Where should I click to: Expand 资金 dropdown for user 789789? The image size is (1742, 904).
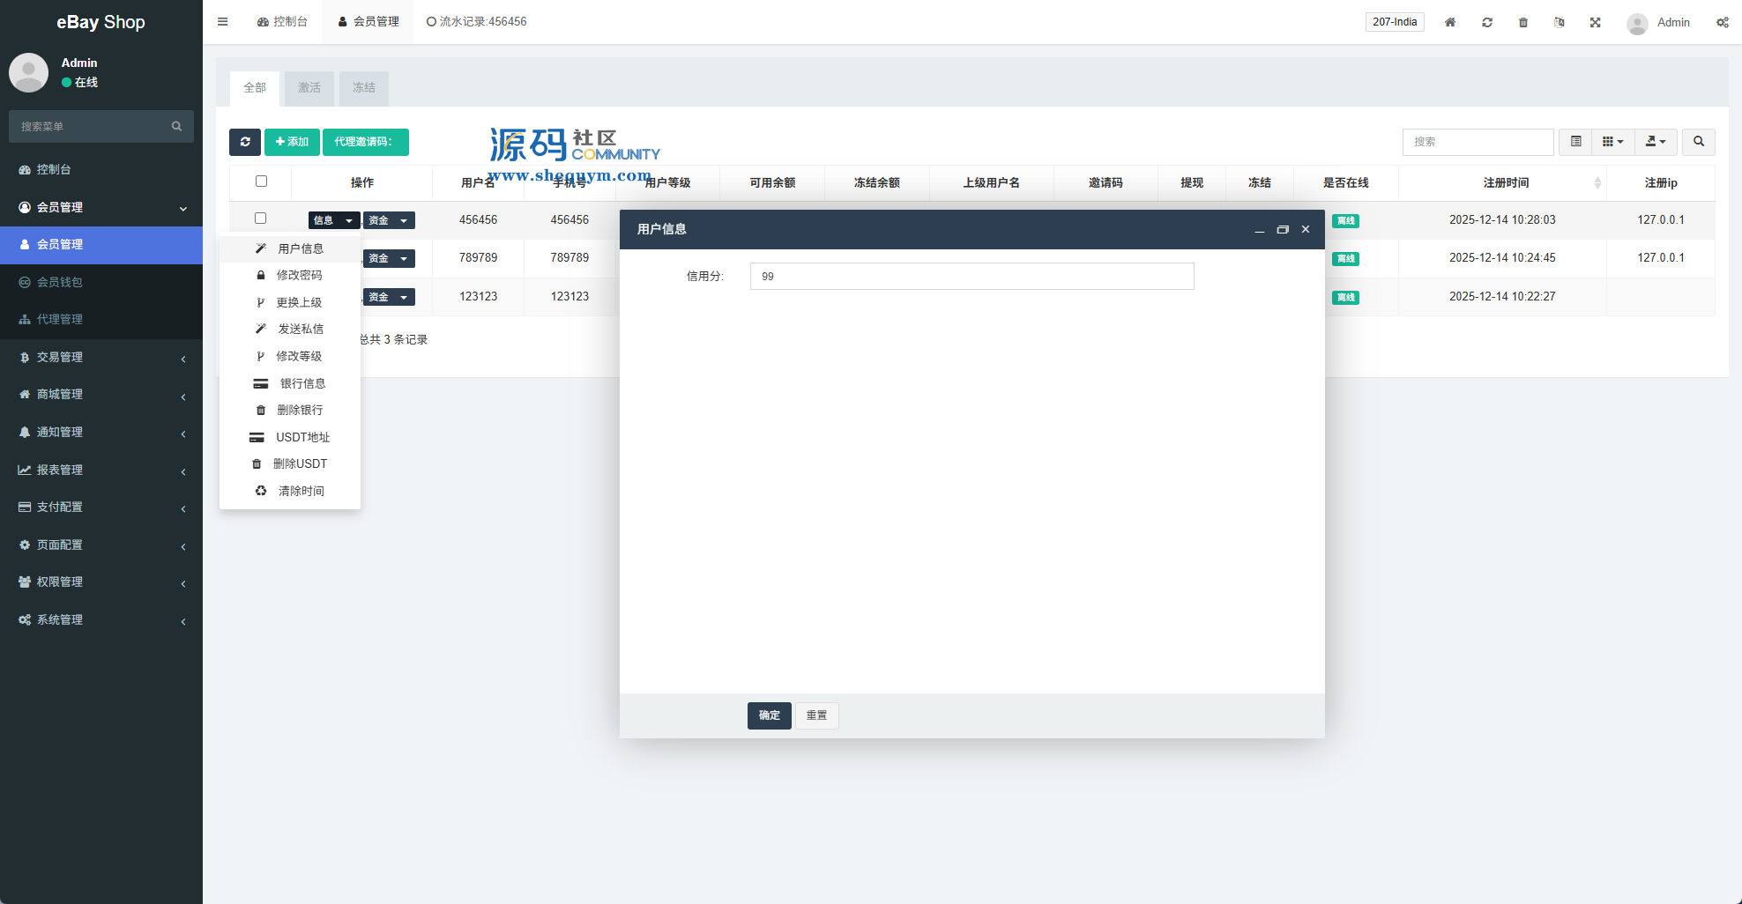[x=389, y=258]
